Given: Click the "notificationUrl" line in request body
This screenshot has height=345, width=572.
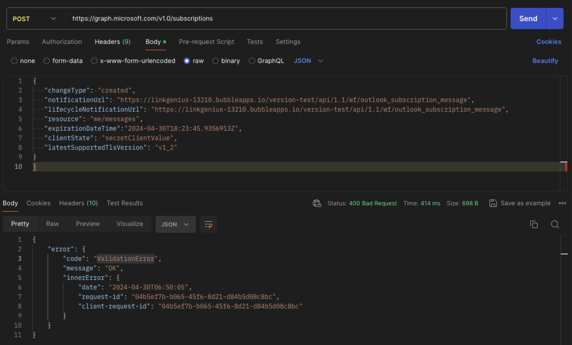Looking at the screenshot, I should [259, 100].
